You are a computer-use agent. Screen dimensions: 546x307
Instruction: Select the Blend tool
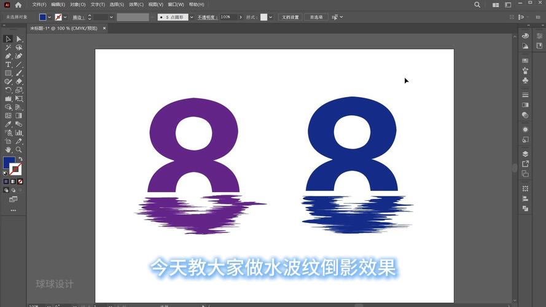pos(19,124)
